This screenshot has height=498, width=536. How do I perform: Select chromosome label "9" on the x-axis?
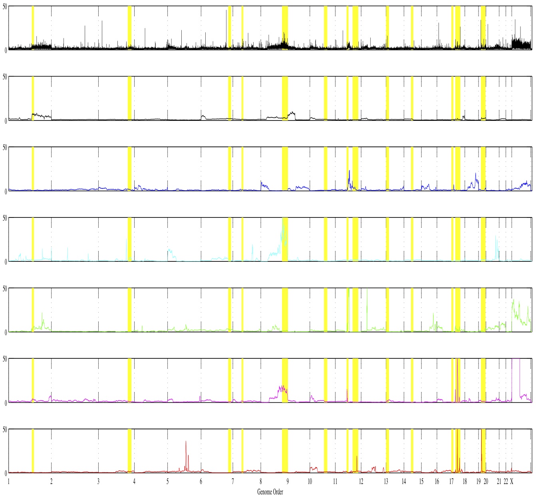pos(288,481)
